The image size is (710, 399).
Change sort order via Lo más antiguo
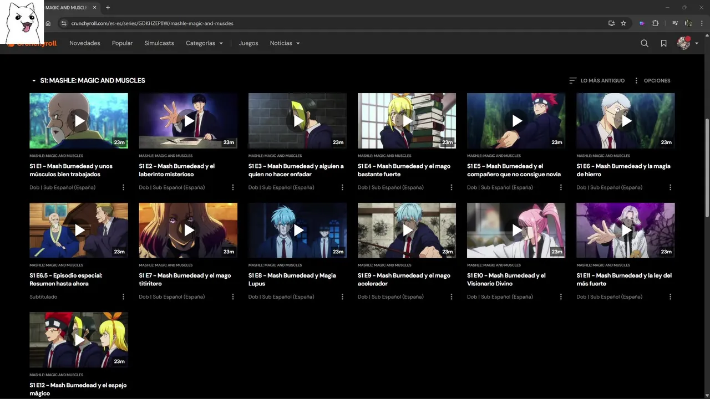[597, 80]
